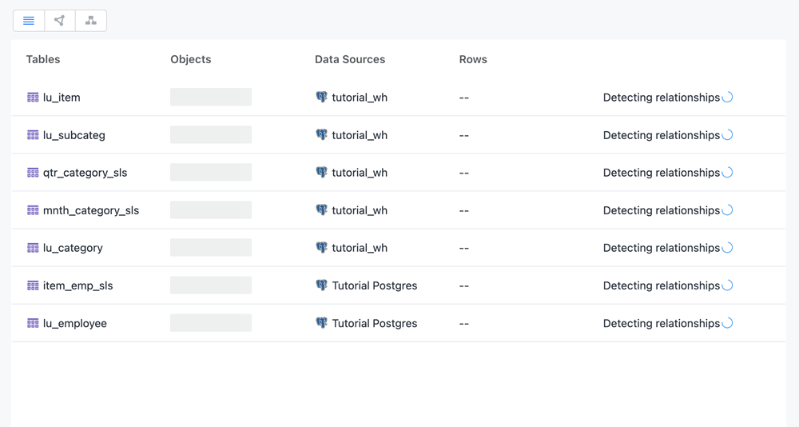This screenshot has height=427, width=799.
Task: Click the Objects placeholder in the lu_subcateg row
Action: [211, 135]
